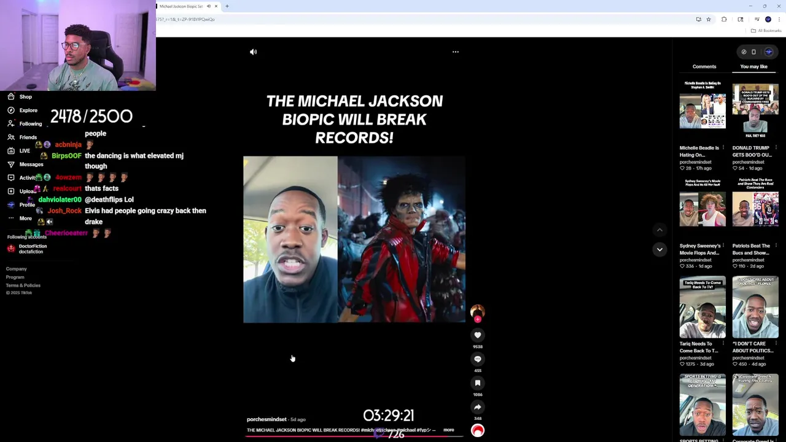Open the porchesmindset creator profile link
The height and width of the screenshot is (442, 786).
point(267,419)
